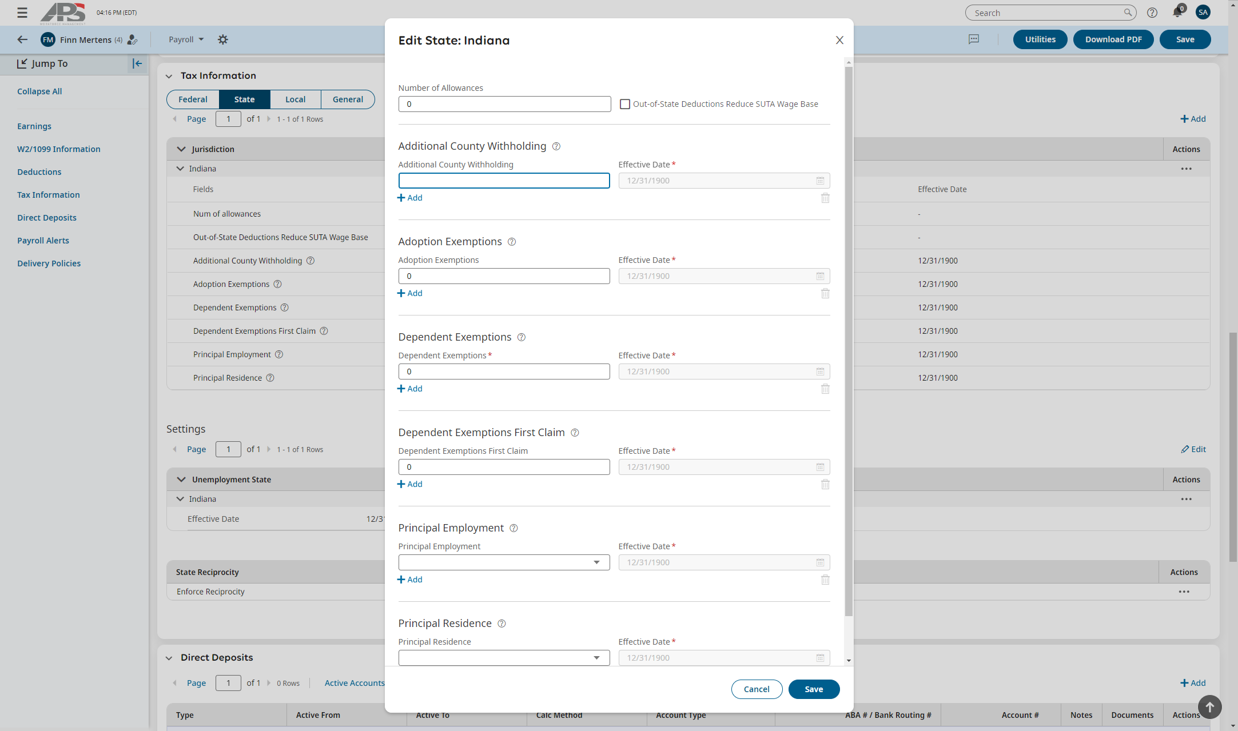Toggle Out-of-State Deductions Reduce SUTA Wage Base

625,104
